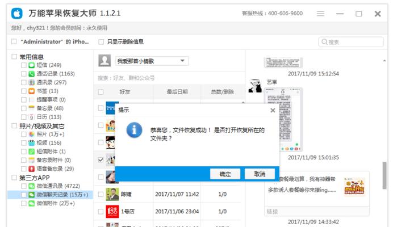
Task: Click the 语音备忘录 (29) icon
Action: coord(32,169)
